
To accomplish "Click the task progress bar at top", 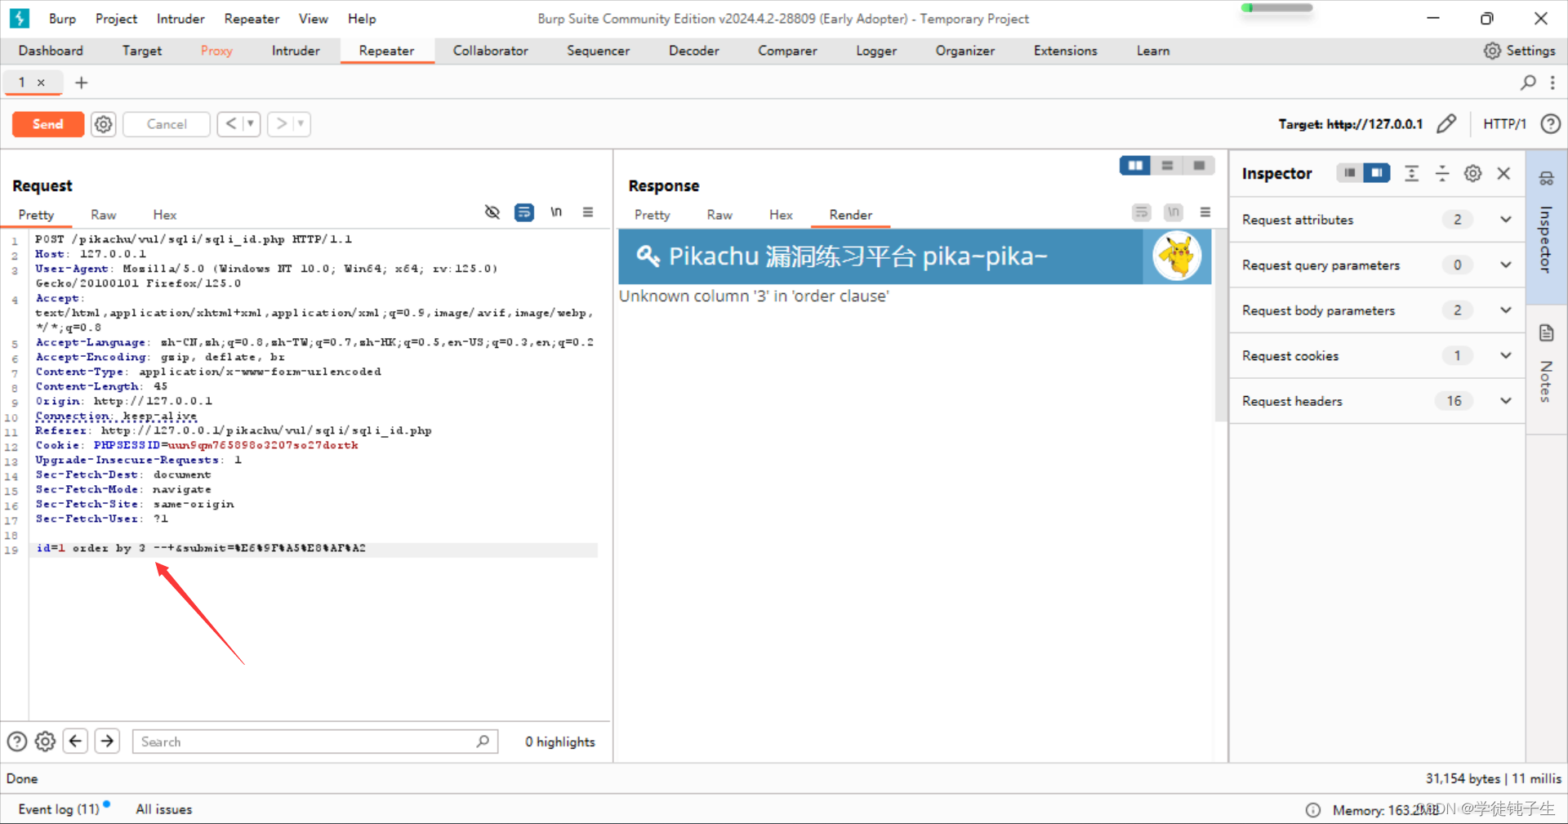I will tap(1276, 8).
